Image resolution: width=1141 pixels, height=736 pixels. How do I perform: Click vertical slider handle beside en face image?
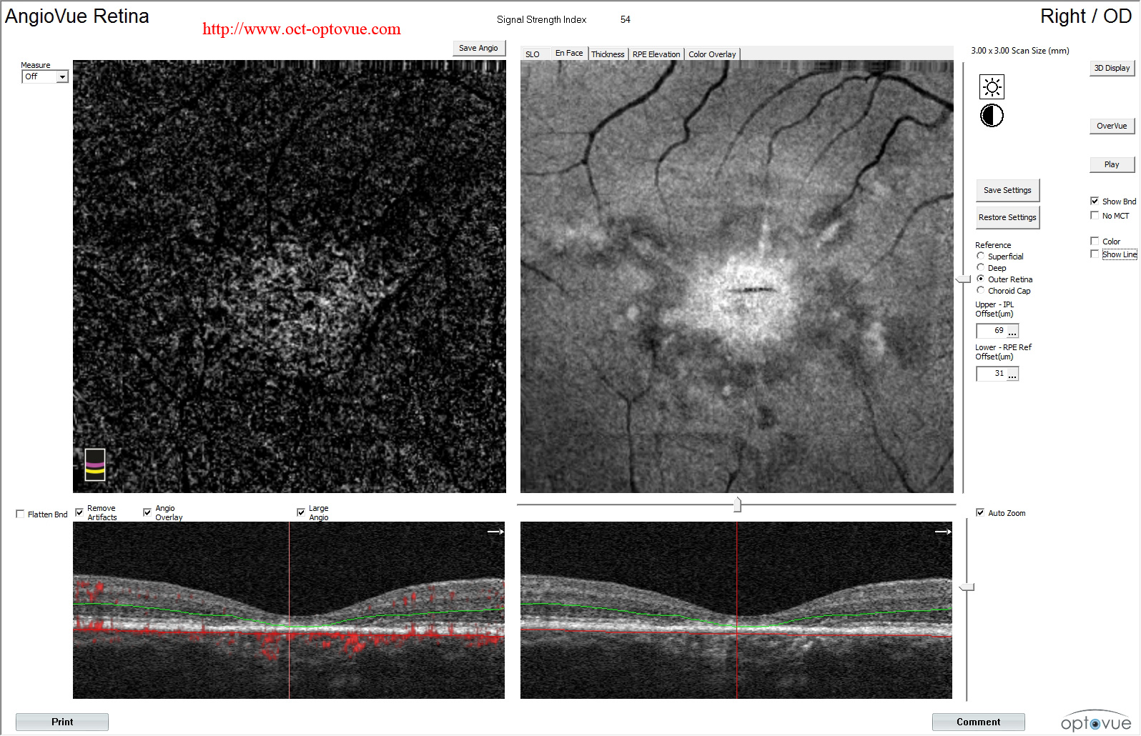[x=963, y=279]
